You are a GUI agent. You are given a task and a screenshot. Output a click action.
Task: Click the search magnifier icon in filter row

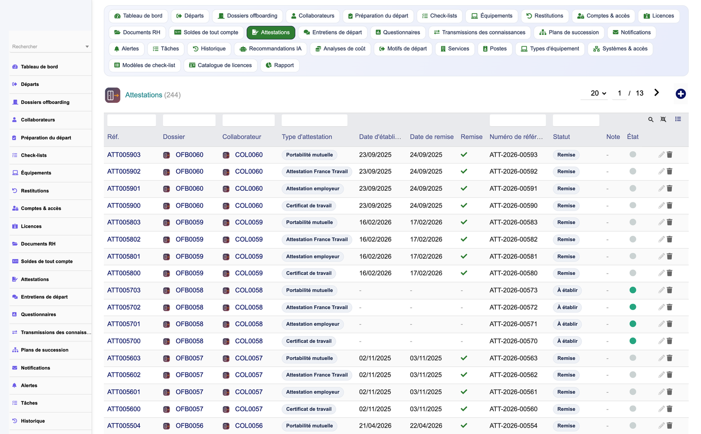coord(651,119)
